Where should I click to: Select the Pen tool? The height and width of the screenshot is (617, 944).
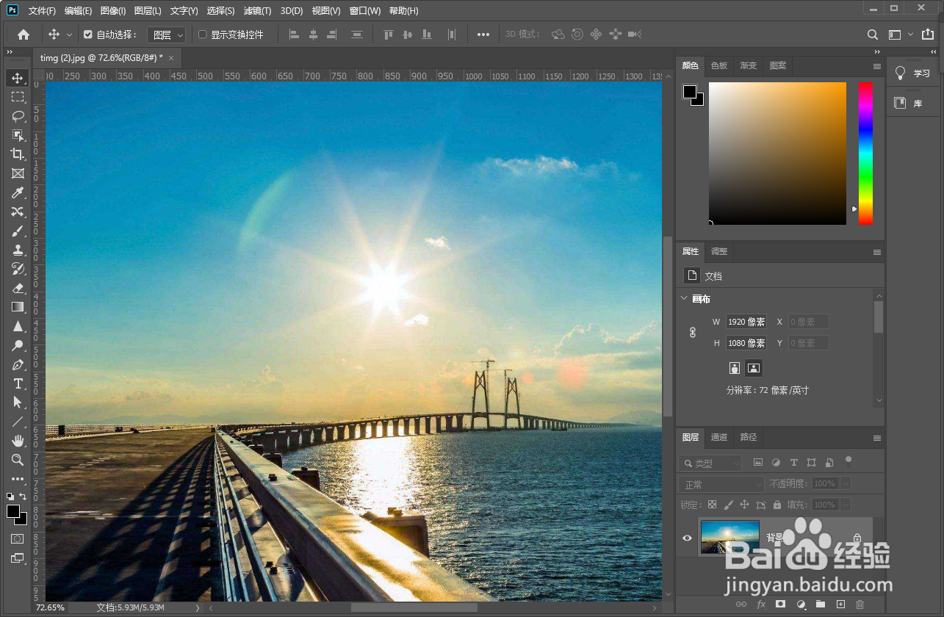point(18,364)
